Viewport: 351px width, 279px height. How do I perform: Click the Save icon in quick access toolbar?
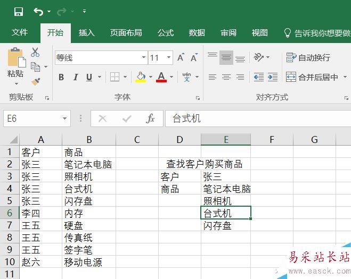pos(19,11)
